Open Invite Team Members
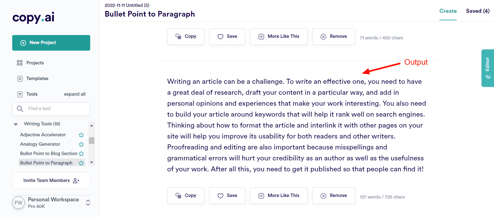 (x=51, y=180)
